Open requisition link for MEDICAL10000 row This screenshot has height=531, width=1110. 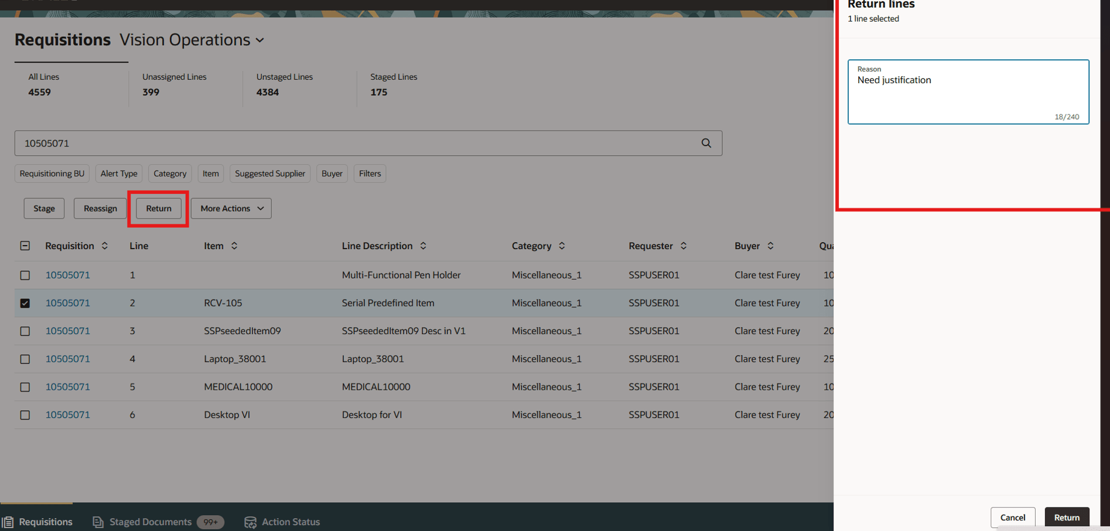pyautogui.click(x=68, y=387)
